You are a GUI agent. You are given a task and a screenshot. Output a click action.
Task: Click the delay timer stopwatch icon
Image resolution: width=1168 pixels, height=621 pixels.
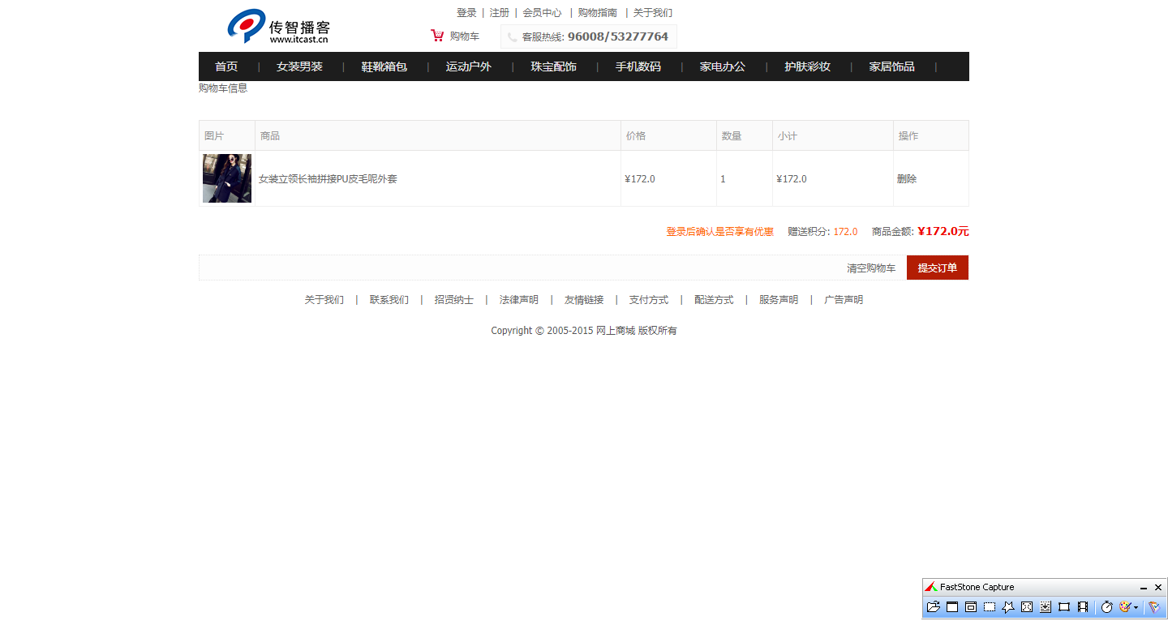(1107, 606)
